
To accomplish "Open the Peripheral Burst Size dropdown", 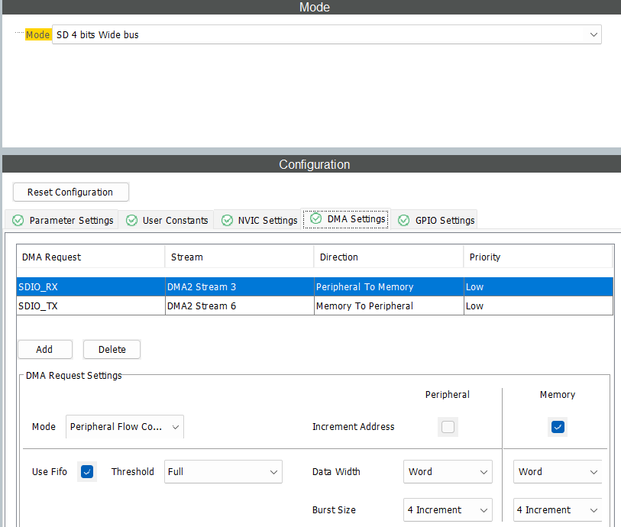I will [x=448, y=510].
